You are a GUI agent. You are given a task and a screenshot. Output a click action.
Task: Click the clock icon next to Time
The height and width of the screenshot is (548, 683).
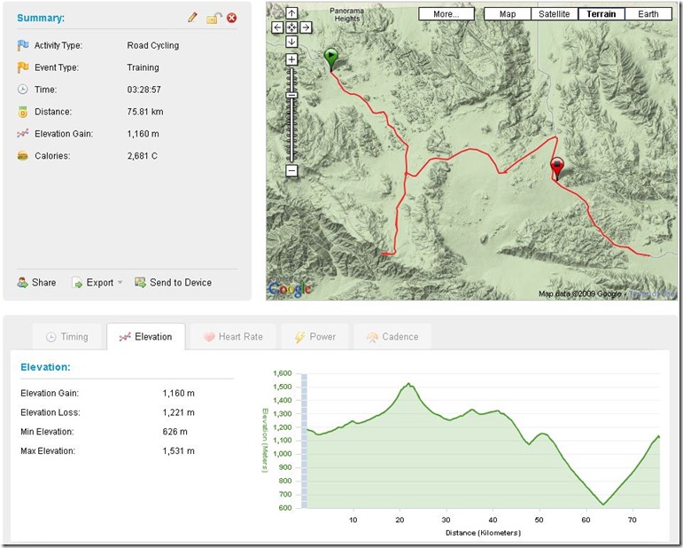pos(23,90)
